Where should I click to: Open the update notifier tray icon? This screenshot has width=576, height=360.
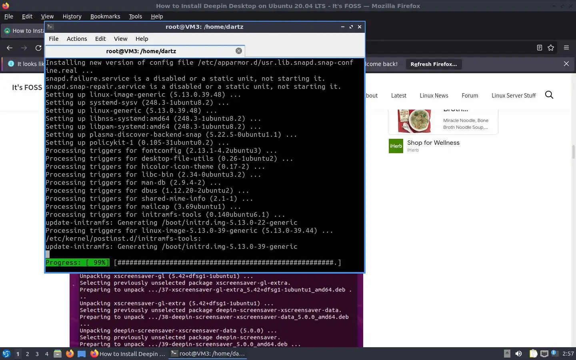(x=554, y=353)
